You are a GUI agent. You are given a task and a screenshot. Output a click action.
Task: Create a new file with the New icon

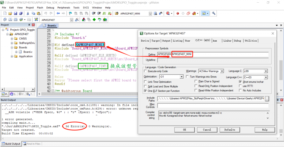pyautogui.click(x=5, y=13)
